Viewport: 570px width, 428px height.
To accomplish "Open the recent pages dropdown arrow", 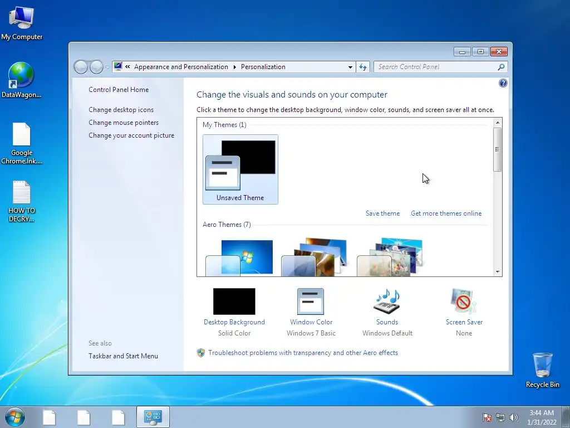I will pyautogui.click(x=107, y=67).
